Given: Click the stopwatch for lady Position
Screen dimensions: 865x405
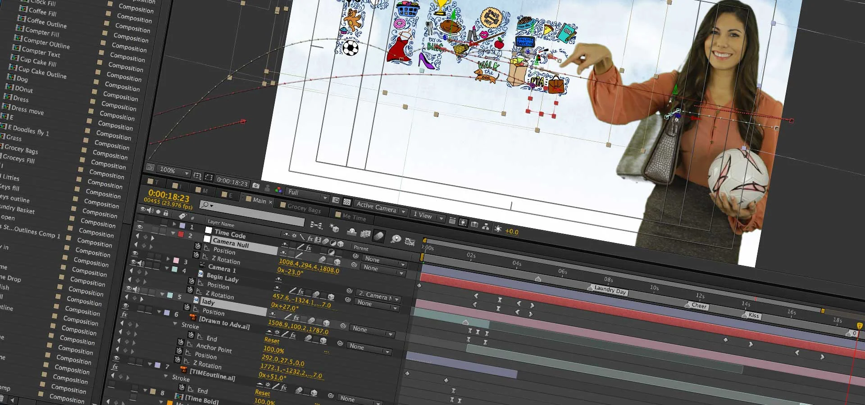Looking at the screenshot, I should point(187,307).
